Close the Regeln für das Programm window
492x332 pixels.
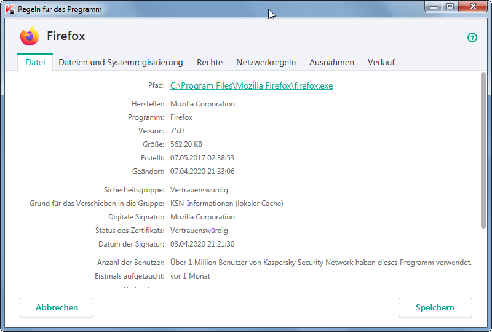tap(473, 7)
